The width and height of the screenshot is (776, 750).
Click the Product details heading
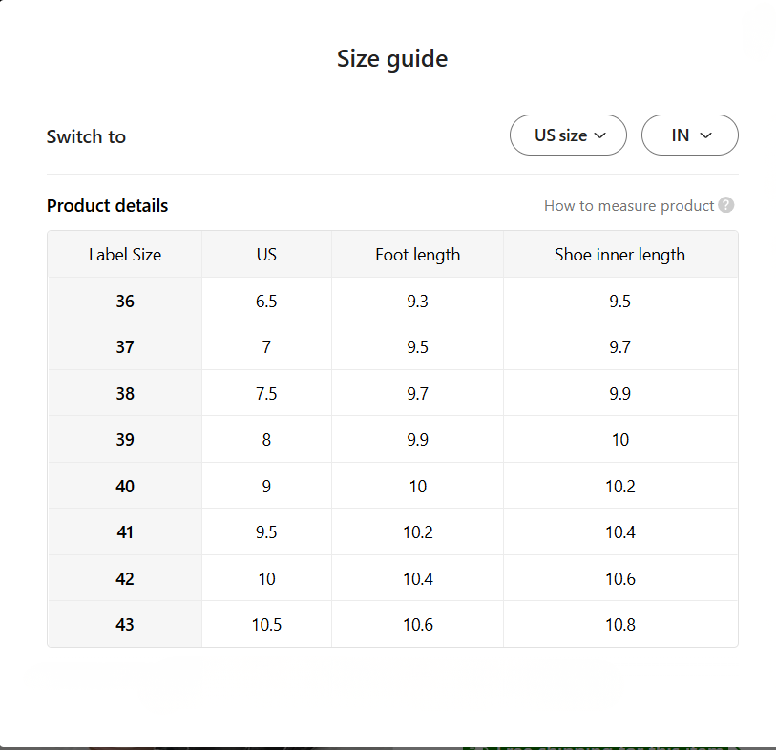[107, 205]
